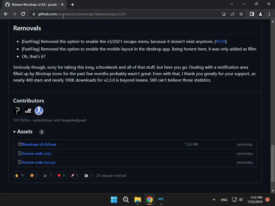Screen dimensions: 275x206
Task: Click the page scrollbar thumb
Action: coord(273,163)
